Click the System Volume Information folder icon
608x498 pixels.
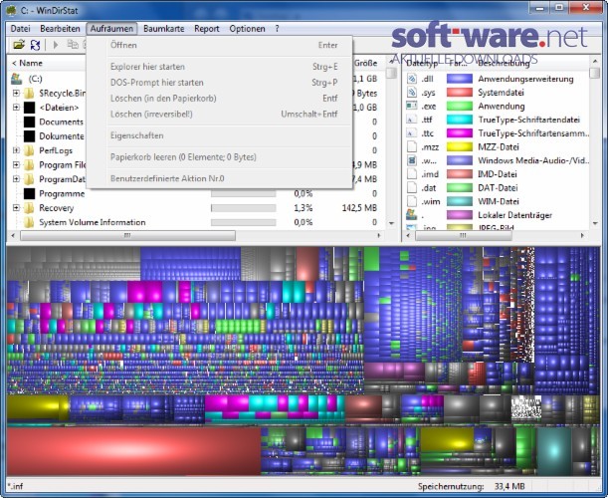(x=29, y=222)
